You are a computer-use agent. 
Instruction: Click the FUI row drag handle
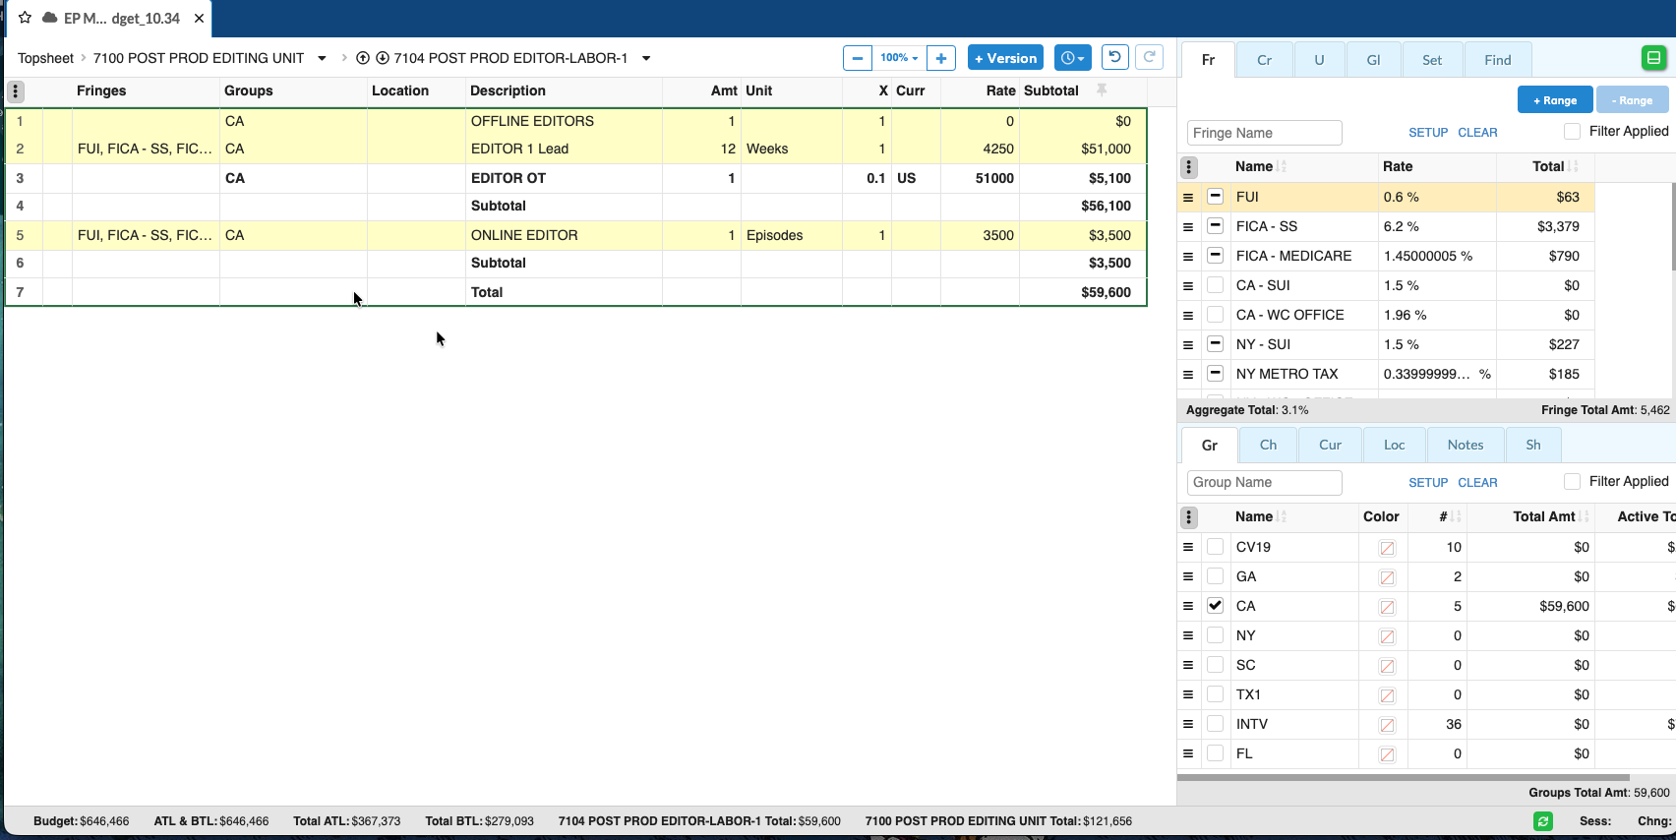(x=1188, y=198)
